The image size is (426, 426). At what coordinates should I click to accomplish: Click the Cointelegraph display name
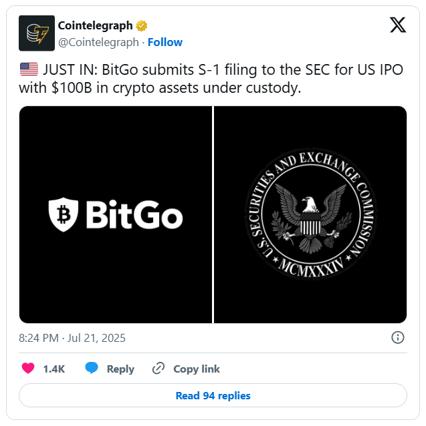95,26
